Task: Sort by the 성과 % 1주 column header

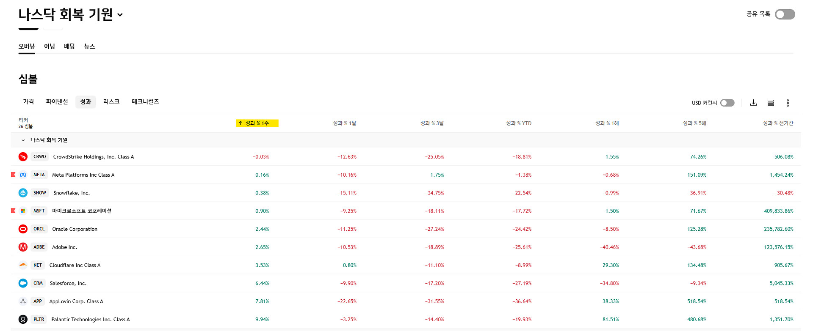Action: (x=257, y=123)
